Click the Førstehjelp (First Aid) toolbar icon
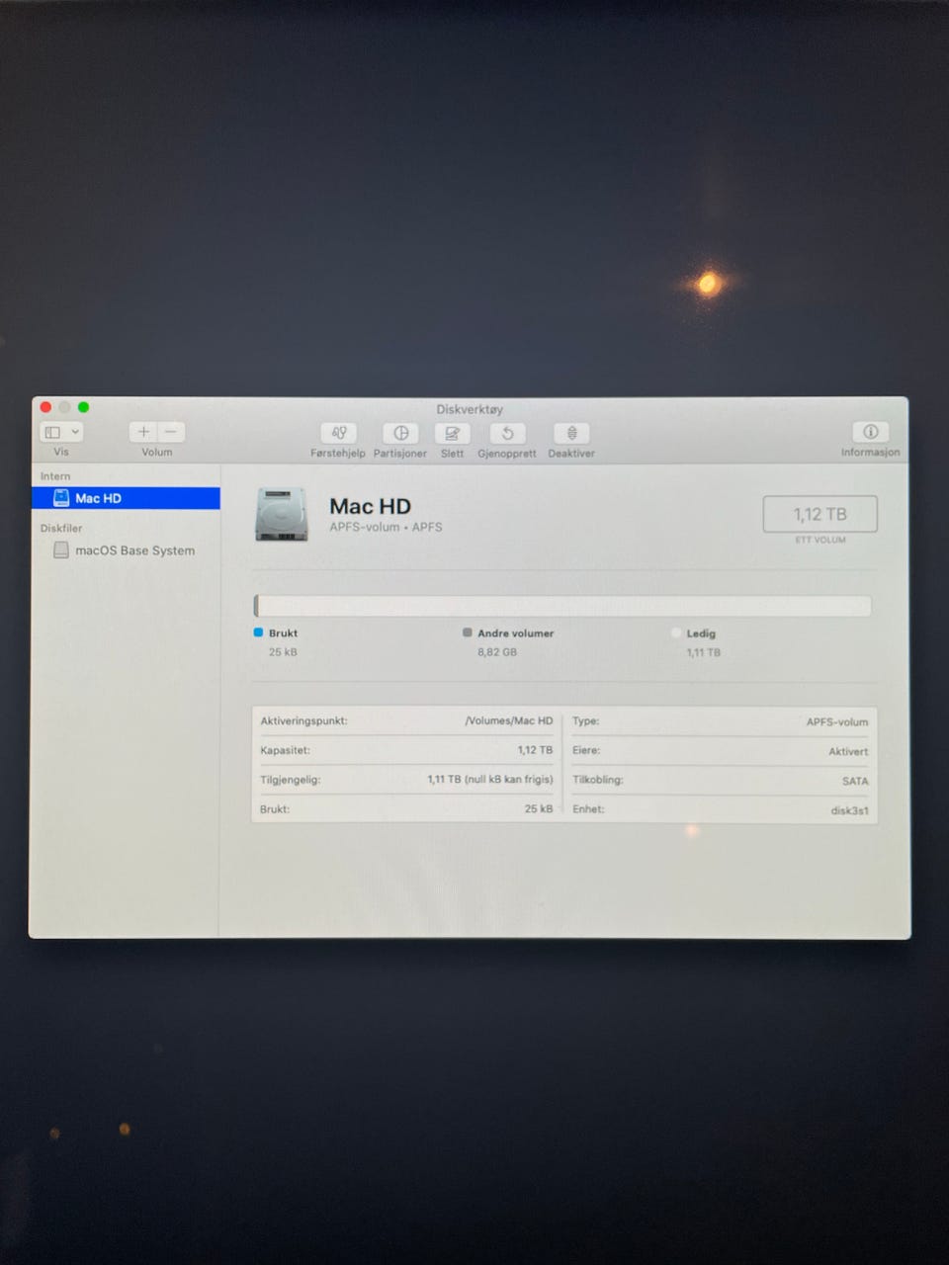949x1265 pixels. tap(338, 433)
